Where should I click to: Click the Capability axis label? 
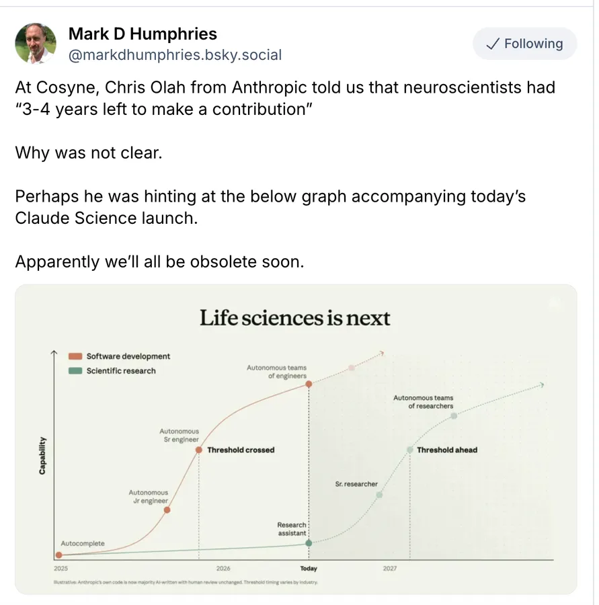tap(42, 455)
